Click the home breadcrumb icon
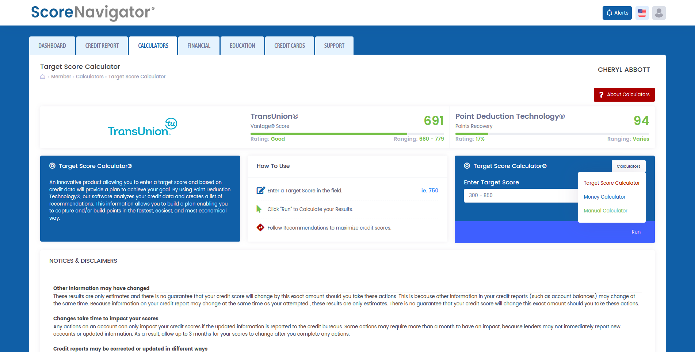Screen dimensions: 695x352 pos(43,77)
